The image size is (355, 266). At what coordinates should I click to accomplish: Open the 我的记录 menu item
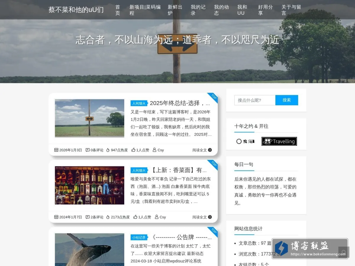click(x=198, y=10)
